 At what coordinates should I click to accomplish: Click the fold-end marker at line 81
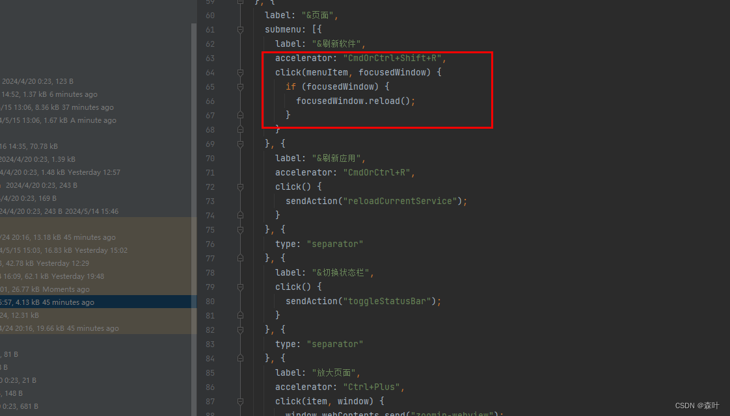point(240,315)
